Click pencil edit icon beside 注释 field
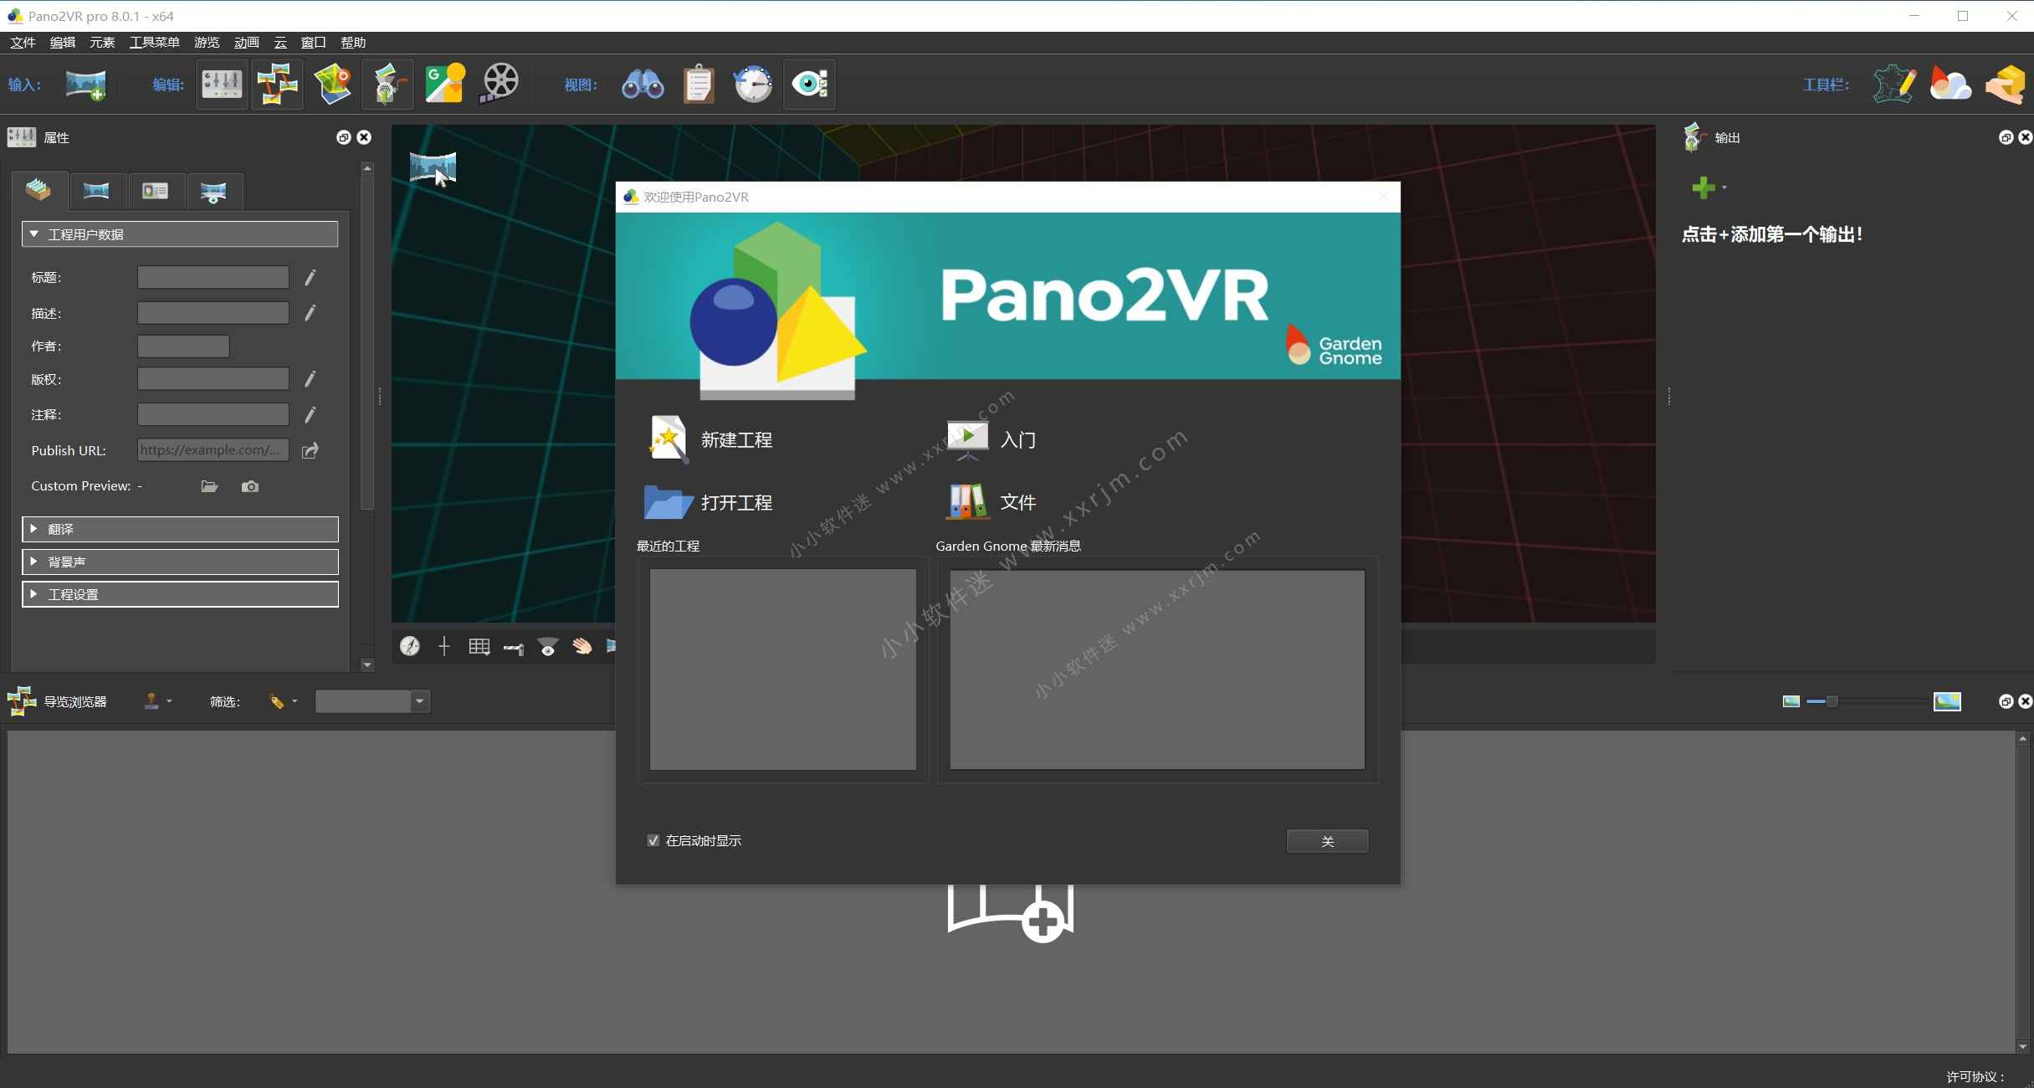 pos(310,414)
